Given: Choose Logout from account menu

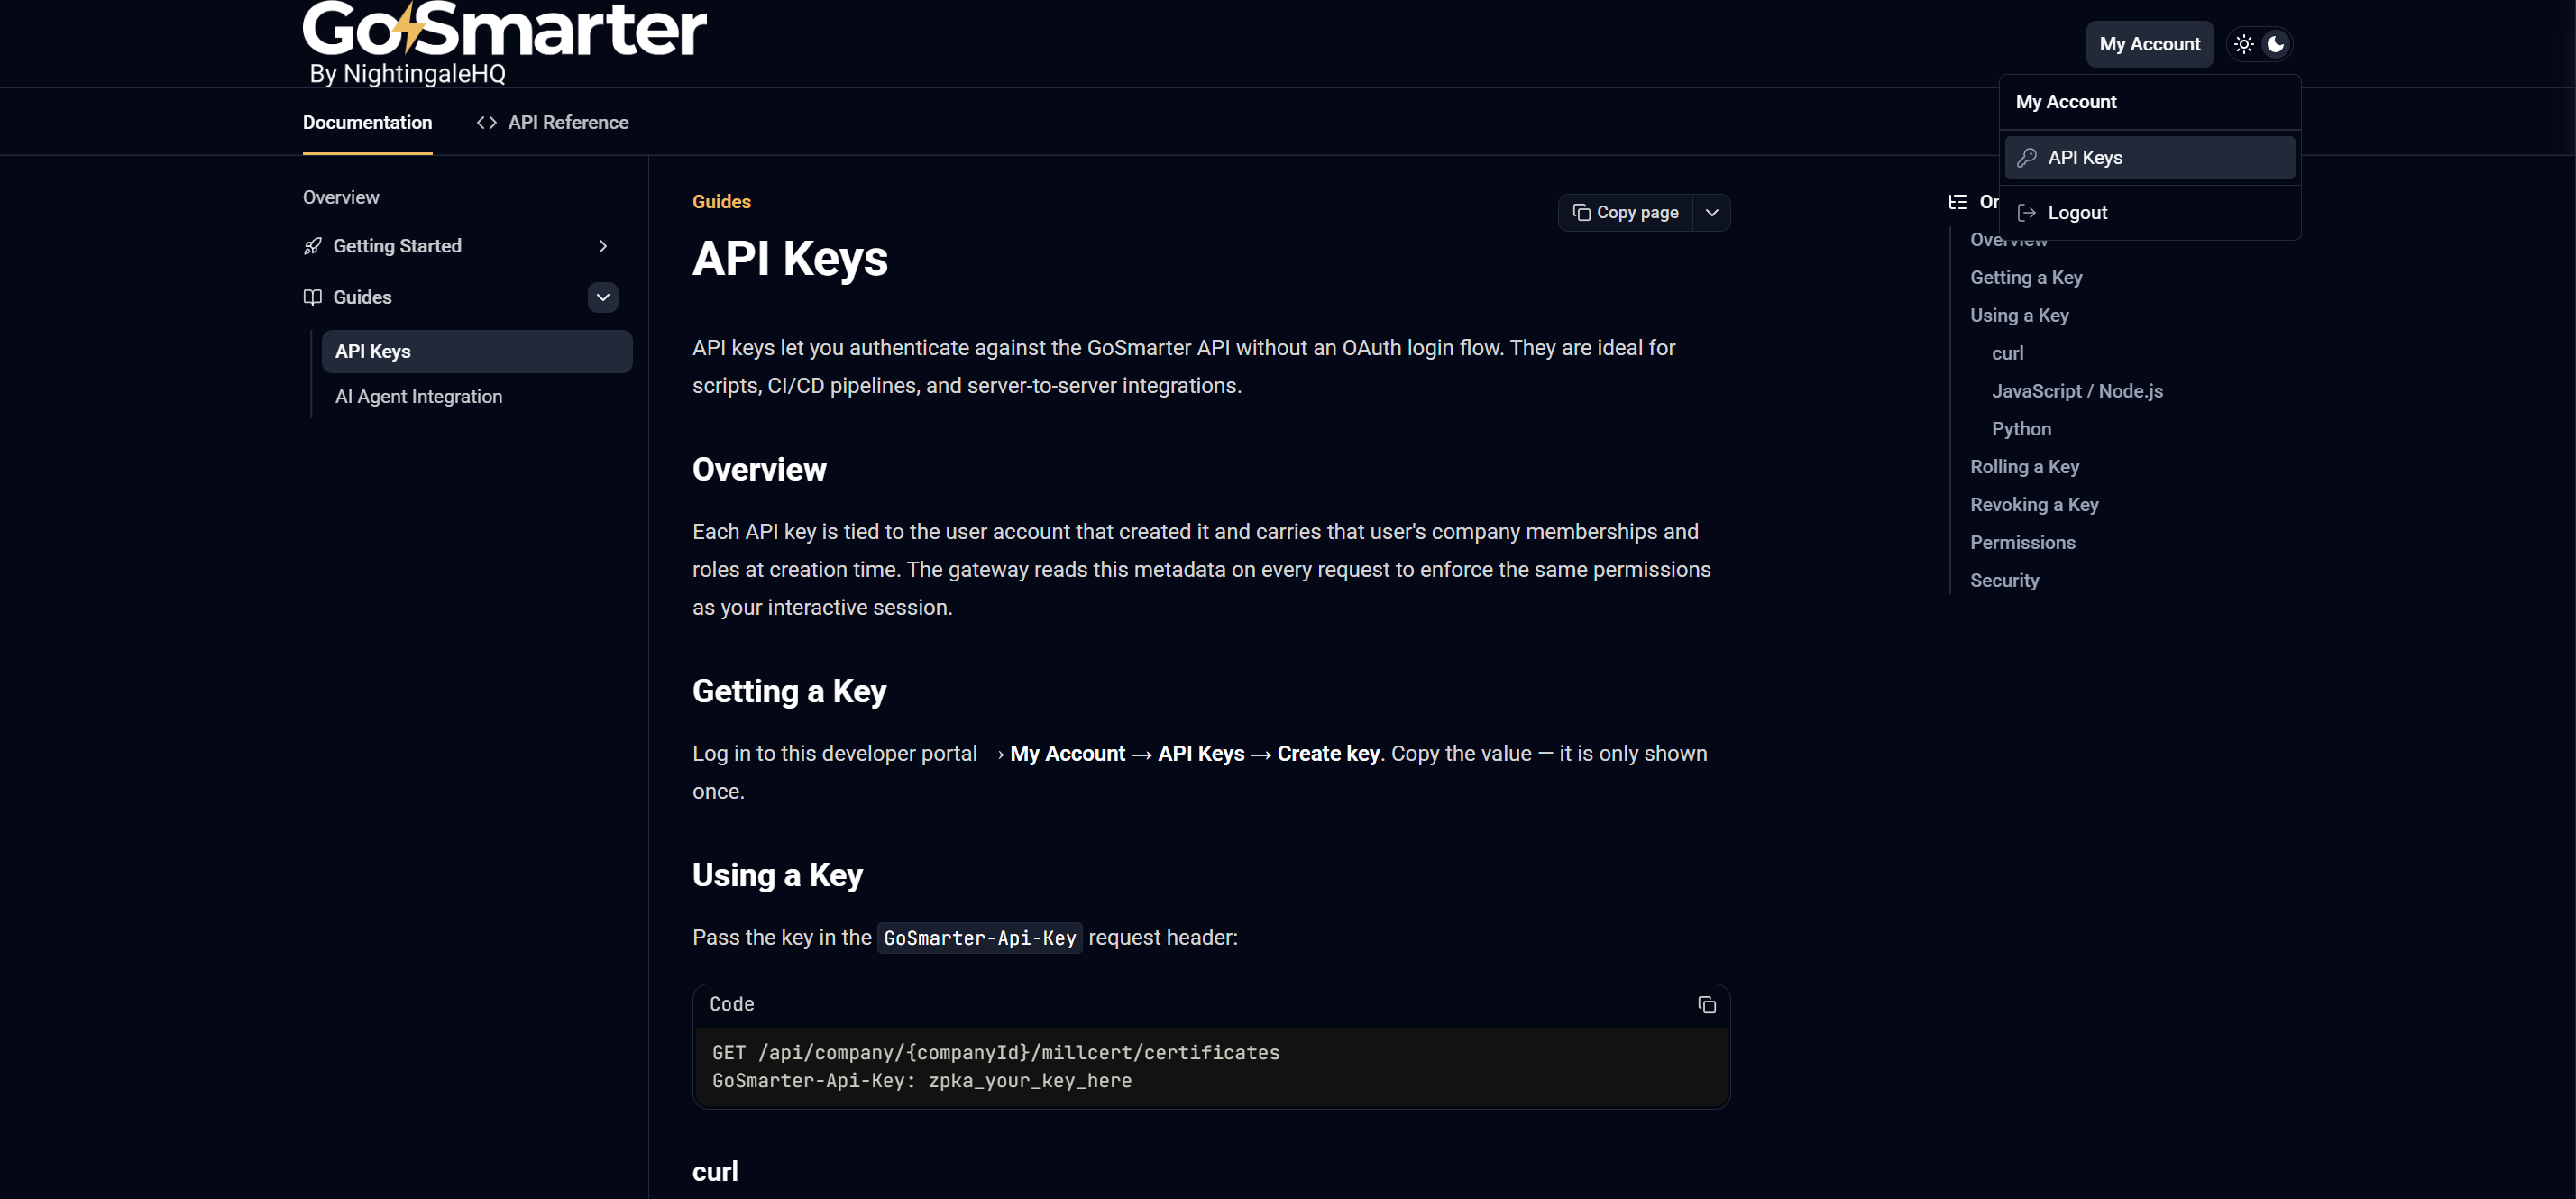Looking at the screenshot, I should click(x=2150, y=213).
